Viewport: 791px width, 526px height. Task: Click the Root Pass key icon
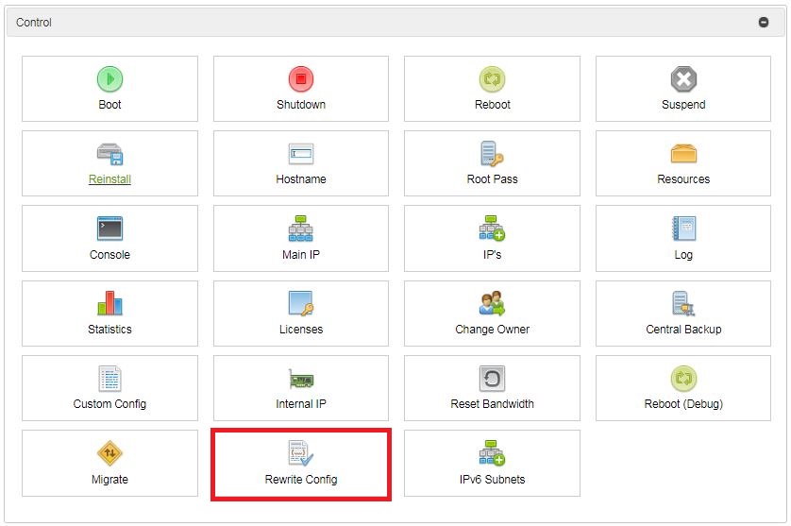[x=492, y=154]
